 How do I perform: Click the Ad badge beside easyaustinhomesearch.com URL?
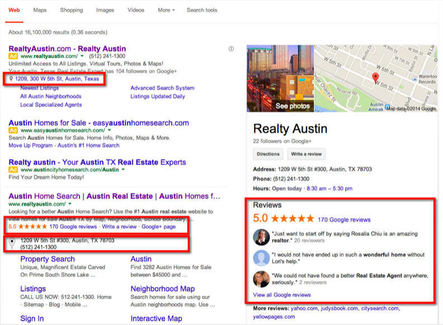(13, 130)
